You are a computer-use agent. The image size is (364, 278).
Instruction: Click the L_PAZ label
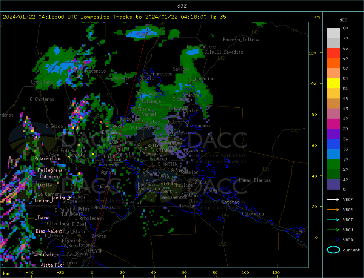click(300, 232)
